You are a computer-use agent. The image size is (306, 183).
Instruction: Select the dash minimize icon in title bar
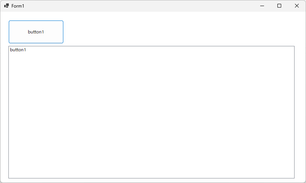click(262, 6)
